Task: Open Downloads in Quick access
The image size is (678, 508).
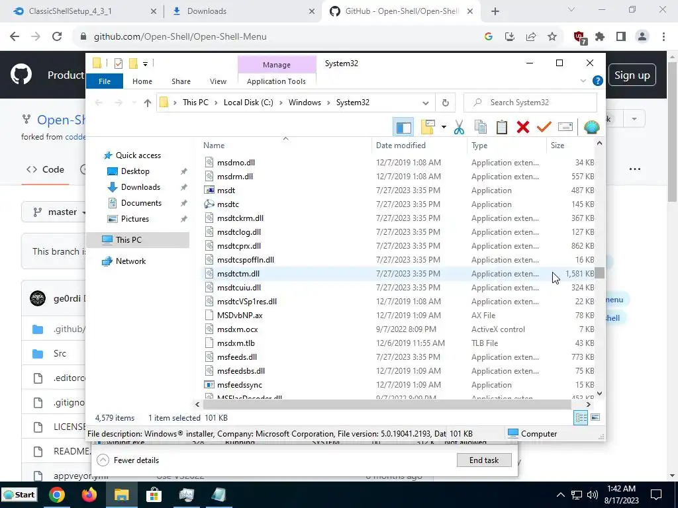Action: pyautogui.click(x=140, y=187)
